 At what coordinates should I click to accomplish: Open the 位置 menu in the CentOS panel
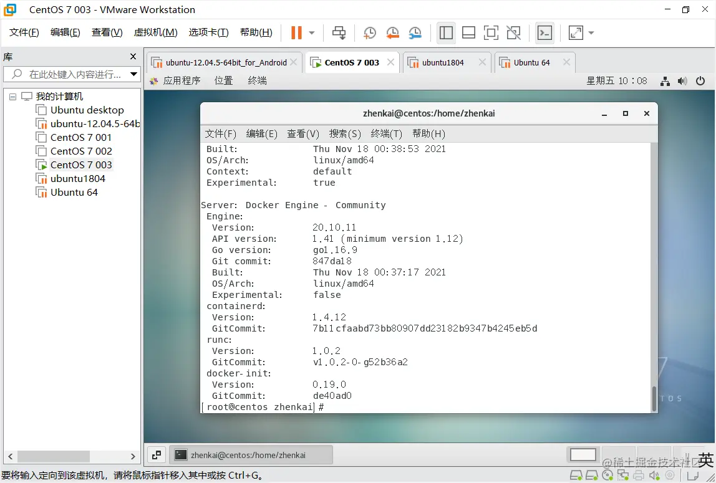click(224, 81)
